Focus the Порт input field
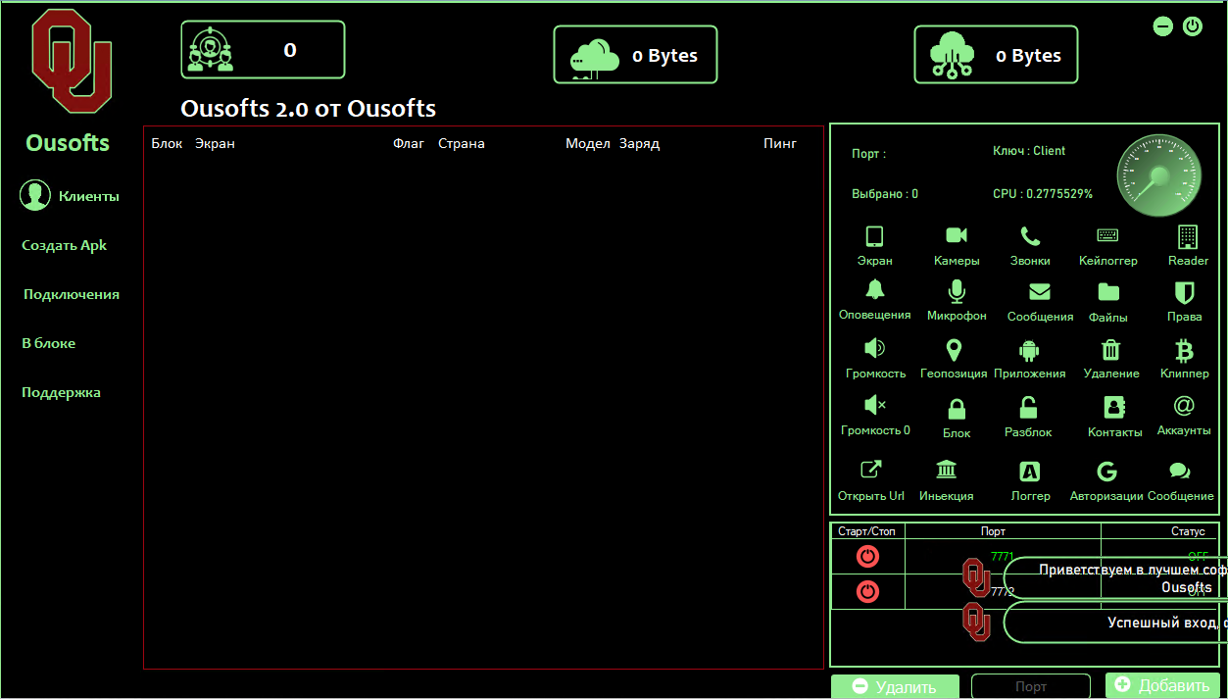1228x699 pixels. click(x=1030, y=686)
